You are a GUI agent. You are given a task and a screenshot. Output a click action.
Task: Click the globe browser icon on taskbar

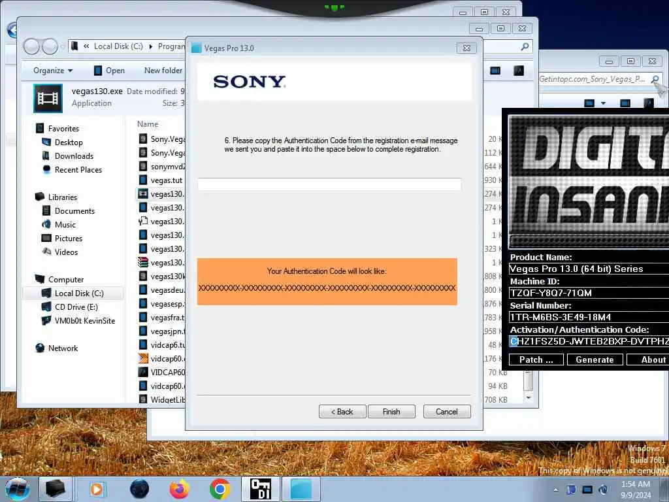[140, 489]
